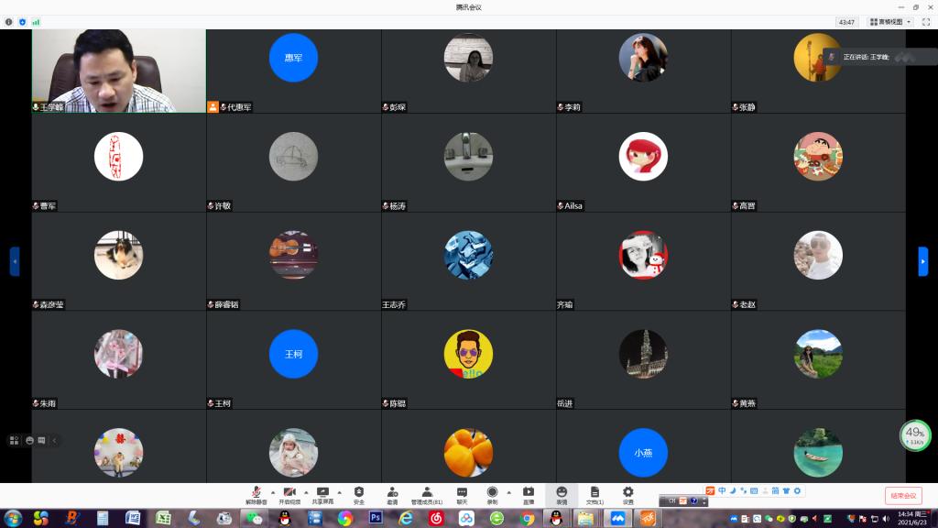Expand the video options arrow beside 开启视频
The image size is (938, 528).
click(x=305, y=491)
